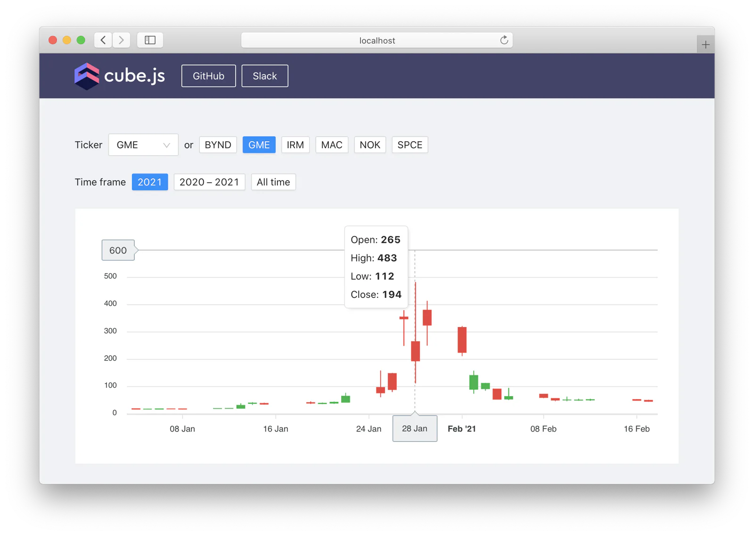This screenshot has width=754, height=536.
Task: Click the 16 Jan axis label
Action: (x=276, y=429)
